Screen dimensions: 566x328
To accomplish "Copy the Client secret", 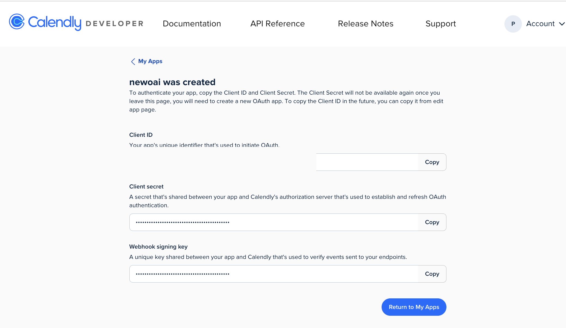I will pyautogui.click(x=432, y=222).
